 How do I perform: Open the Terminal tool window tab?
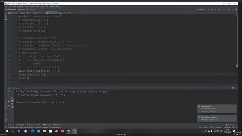coord(47,125)
